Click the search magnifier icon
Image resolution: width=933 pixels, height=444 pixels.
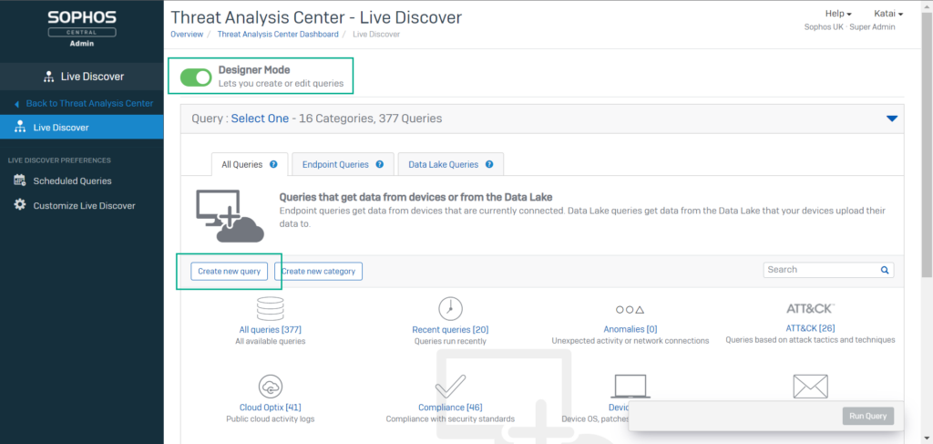click(x=884, y=270)
